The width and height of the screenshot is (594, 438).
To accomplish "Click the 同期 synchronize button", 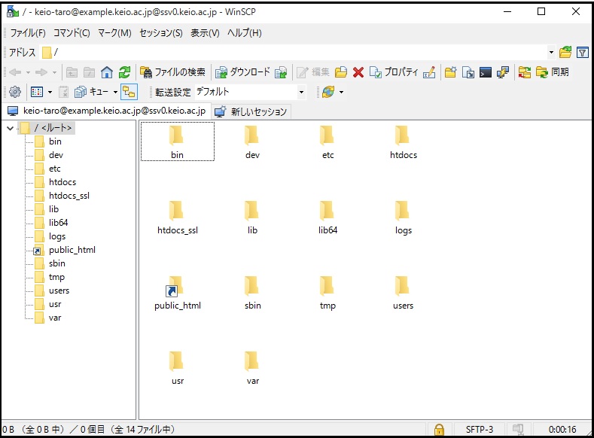I will (x=552, y=72).
